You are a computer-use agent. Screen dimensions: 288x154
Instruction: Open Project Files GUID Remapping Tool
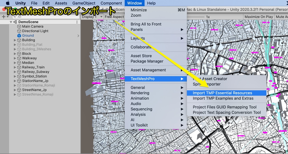coord(227,107)
